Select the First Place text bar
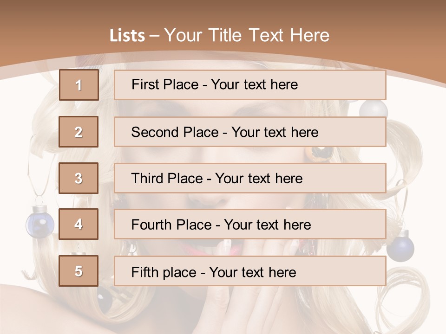Viewport: 446px width, 334px height. [250, 85]
